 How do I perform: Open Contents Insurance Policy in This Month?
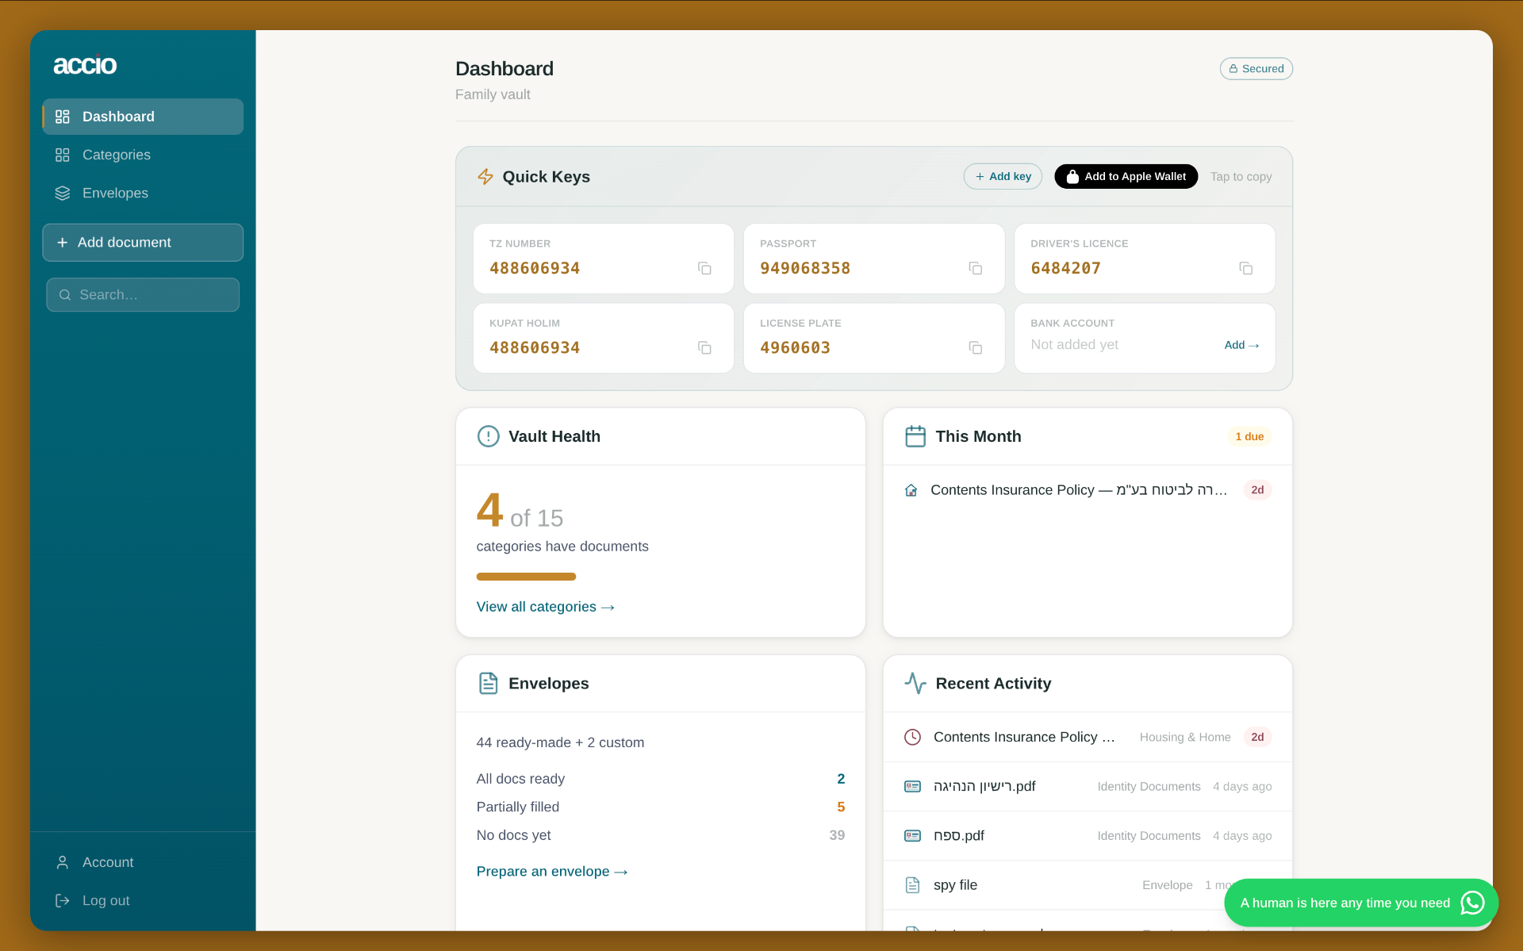click(x=1088, y=490)
